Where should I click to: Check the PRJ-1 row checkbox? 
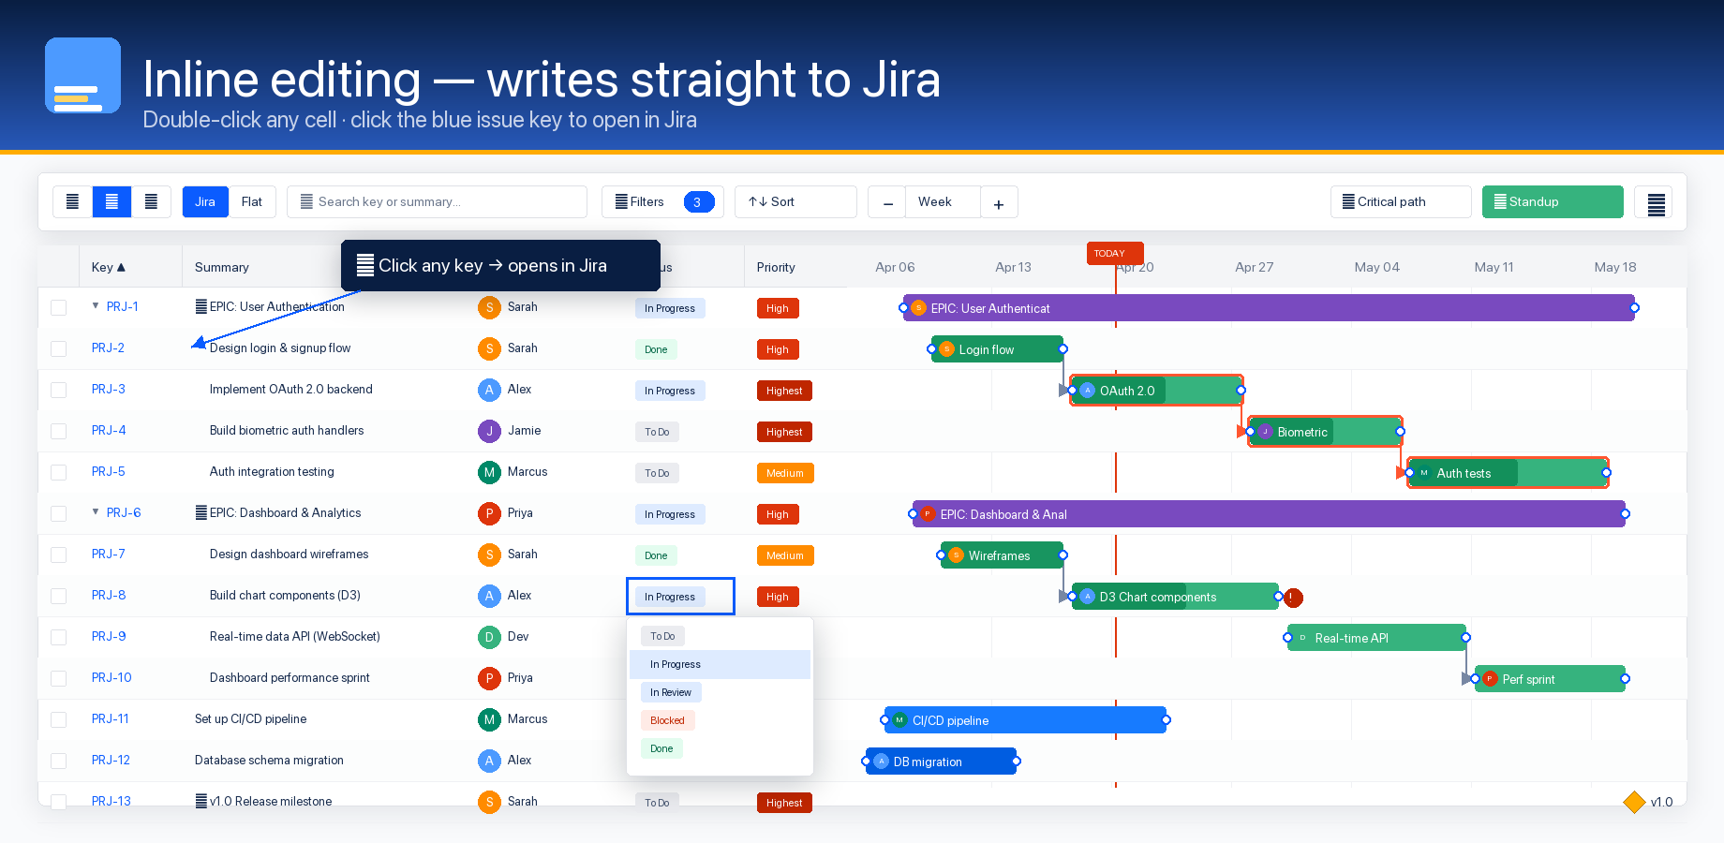58,307
